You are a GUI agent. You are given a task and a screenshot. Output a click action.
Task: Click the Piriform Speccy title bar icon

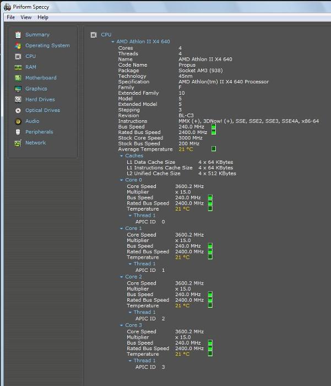pos(7,7)
